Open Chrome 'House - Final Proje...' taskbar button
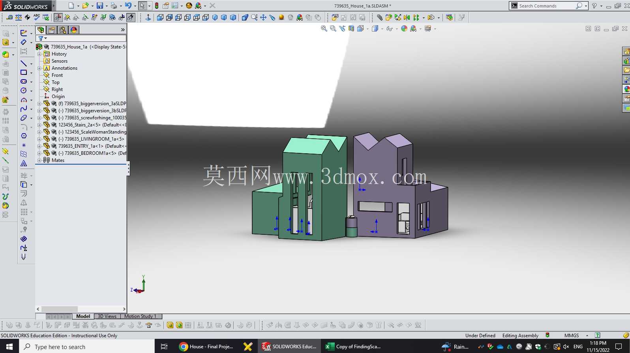Image resolution: width=630 pixels, height=353 pixels. pyautogui.click(x=206, y=347)
